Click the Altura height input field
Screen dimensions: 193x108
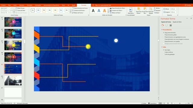coord(174,9)
